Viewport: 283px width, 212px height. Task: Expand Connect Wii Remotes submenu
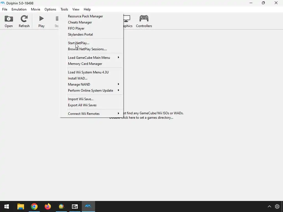click(x=91, y=114)
